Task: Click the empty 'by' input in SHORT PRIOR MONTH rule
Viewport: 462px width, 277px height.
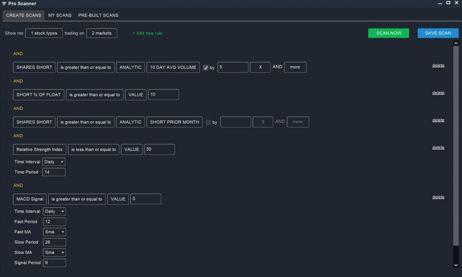Action: pos(236,122)
